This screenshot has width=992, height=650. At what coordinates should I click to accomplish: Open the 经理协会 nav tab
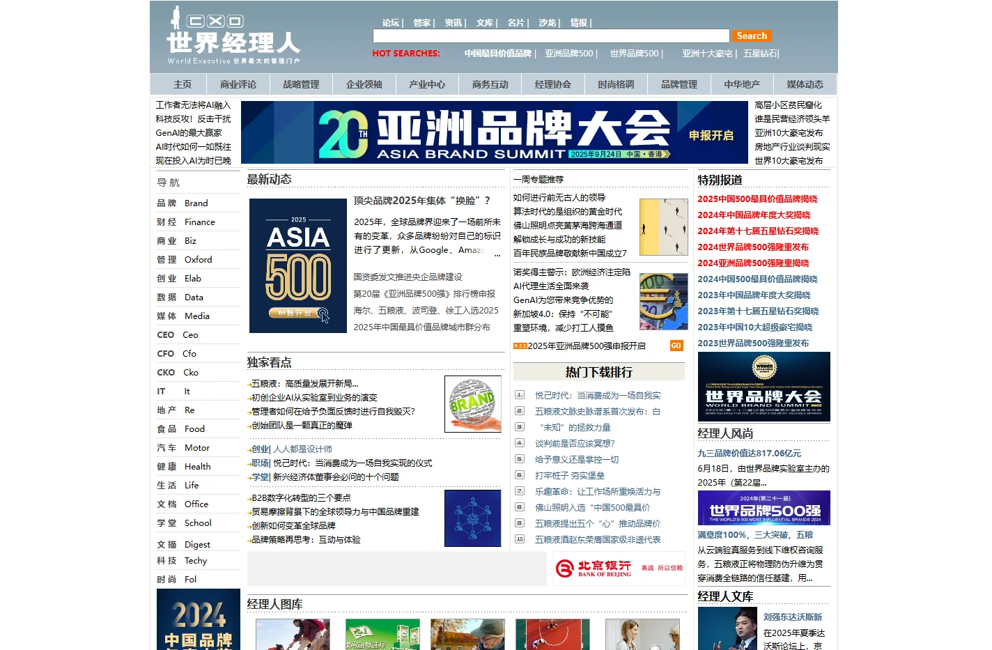pos(553,84)
